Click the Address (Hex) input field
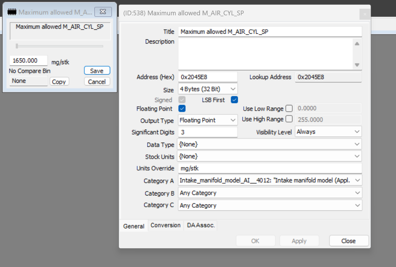Viewport: 396px width, 267px height. [x=208, y=77]
